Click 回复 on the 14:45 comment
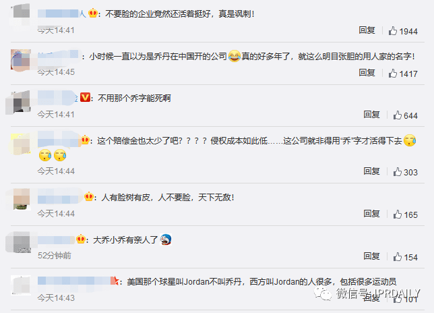Image resolution: width=434 pixels, height=313 pixels. (367, 73)
